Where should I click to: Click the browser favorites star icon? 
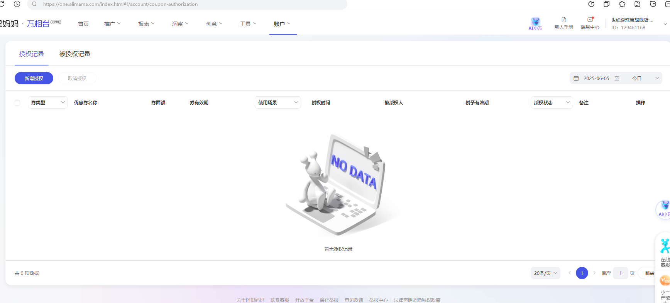[622, 4]
